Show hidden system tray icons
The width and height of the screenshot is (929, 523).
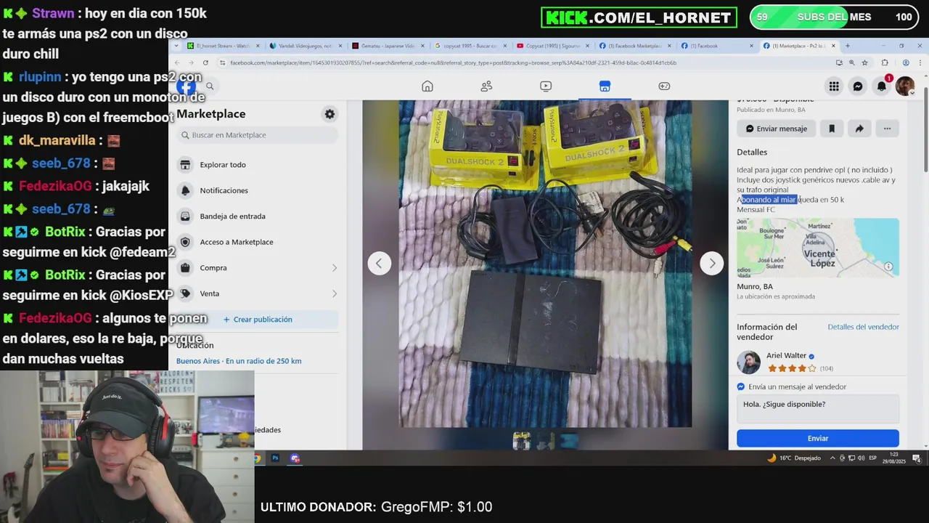click(832, 458)
